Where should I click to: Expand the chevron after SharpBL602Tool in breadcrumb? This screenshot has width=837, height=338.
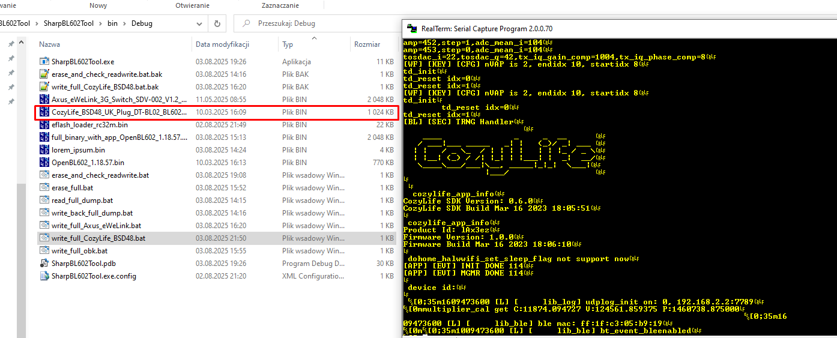[100, 23]
